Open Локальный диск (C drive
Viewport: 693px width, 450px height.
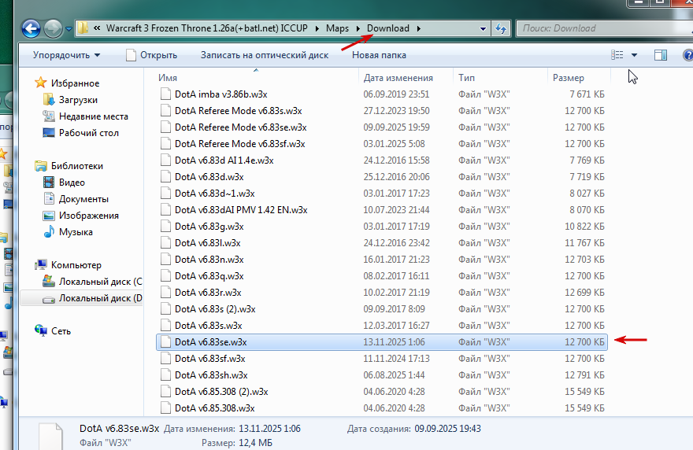tap(100, 282)
